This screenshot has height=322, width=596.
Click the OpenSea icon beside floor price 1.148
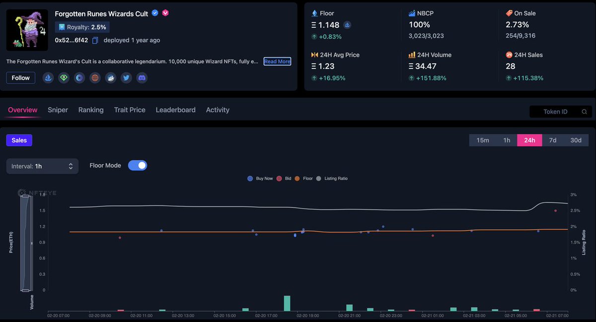coord(348,25)
